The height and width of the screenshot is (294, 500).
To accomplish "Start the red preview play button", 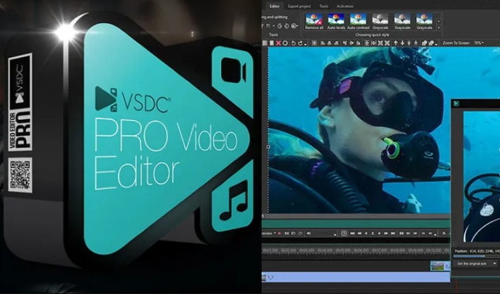I will [x=279, y=233].
